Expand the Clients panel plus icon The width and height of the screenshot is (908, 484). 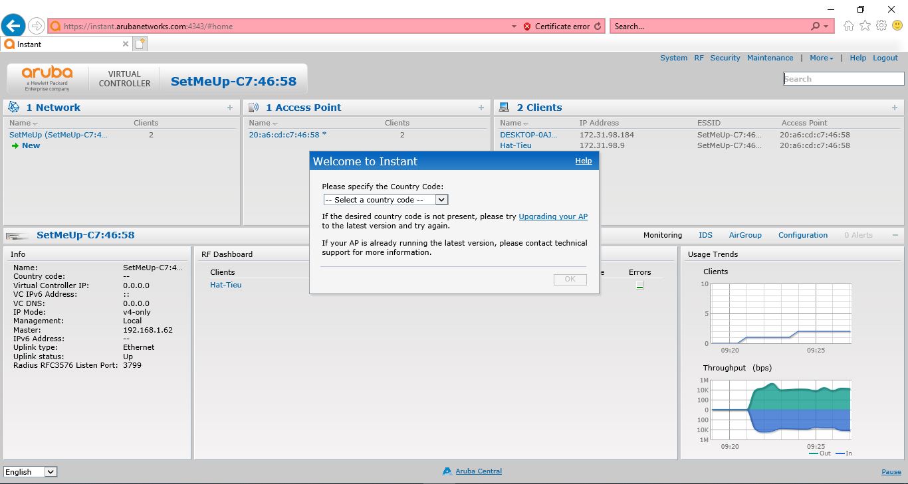pos(895,108)
